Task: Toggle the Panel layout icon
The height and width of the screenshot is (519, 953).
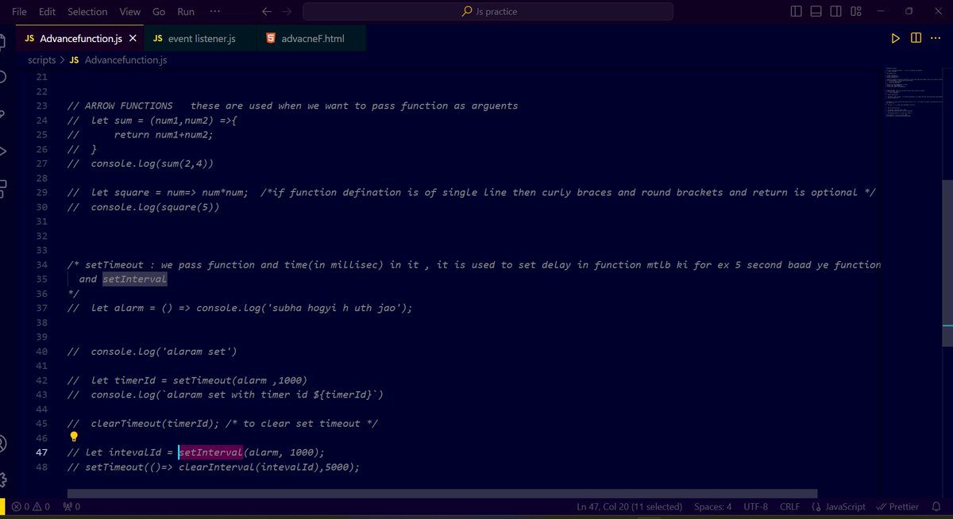Action: [816, 10]
